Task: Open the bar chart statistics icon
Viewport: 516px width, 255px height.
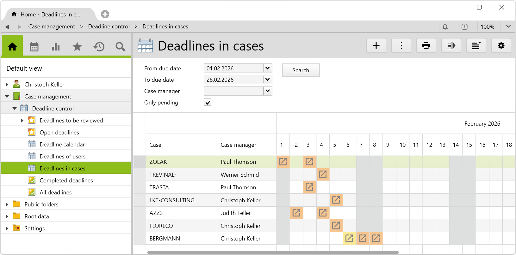Action: coord(56,47)
